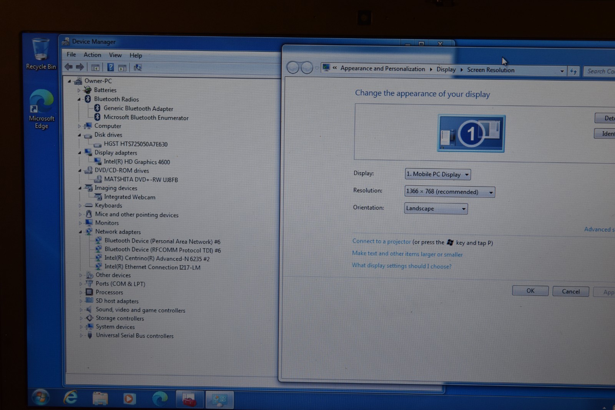The height and width of the screenshot is (410, 615).
Task: Open the address bar history dropdown arrow
Action: click(x=562, y=71)
